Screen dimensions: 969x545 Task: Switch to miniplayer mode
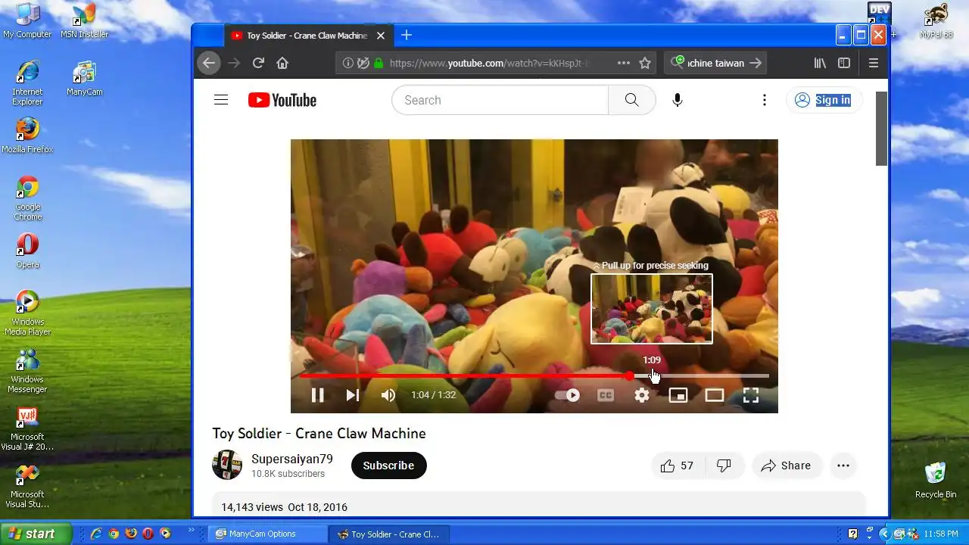[x=678, y=395]
